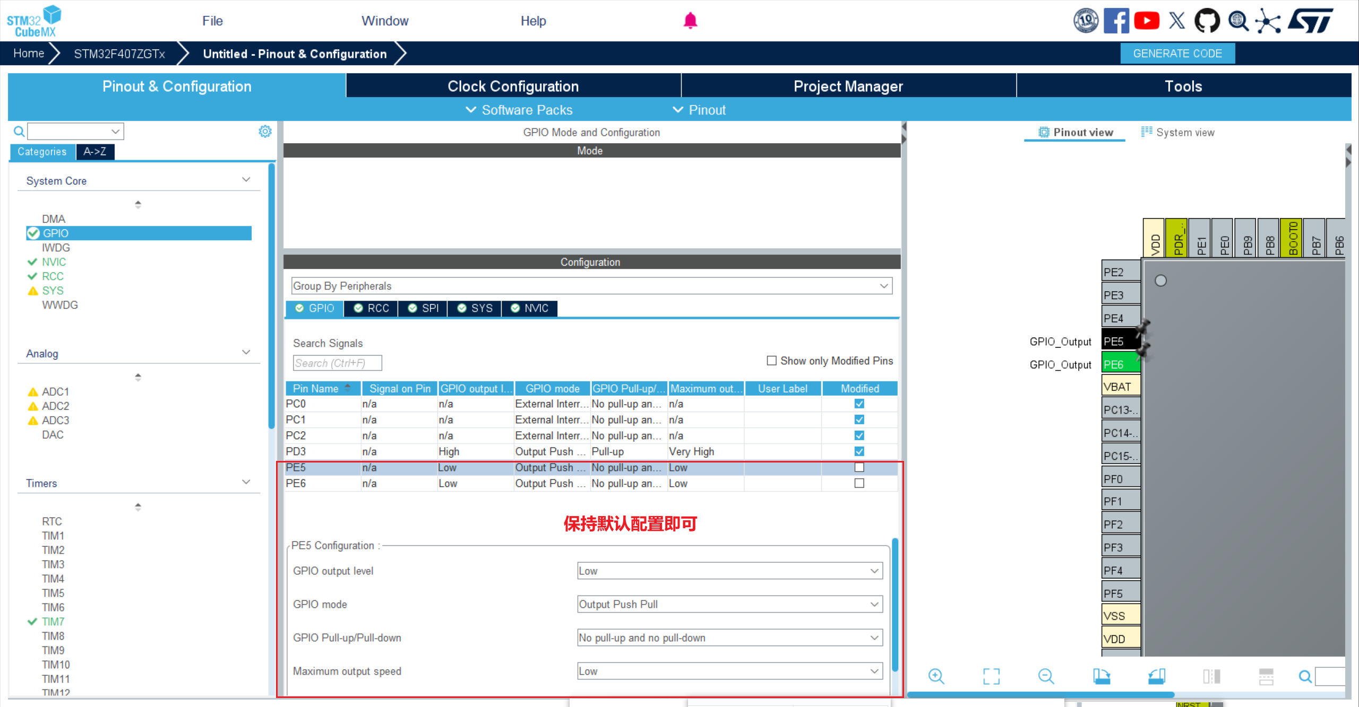Click the GENERATE CODE button
The width and height of the screenshot is (1359, 707).
coord(1177,54)
